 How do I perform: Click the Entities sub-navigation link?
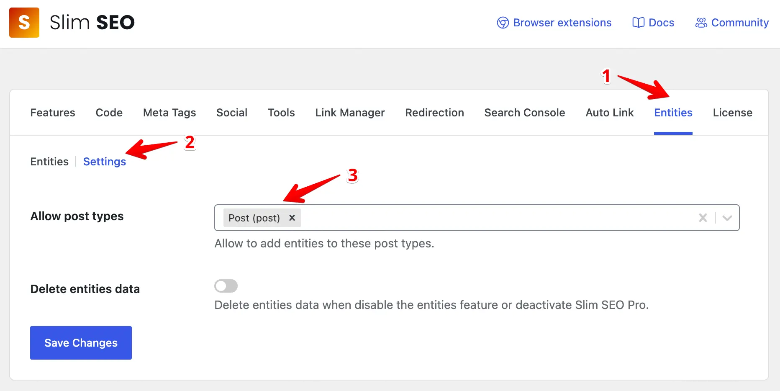[49, 162]
